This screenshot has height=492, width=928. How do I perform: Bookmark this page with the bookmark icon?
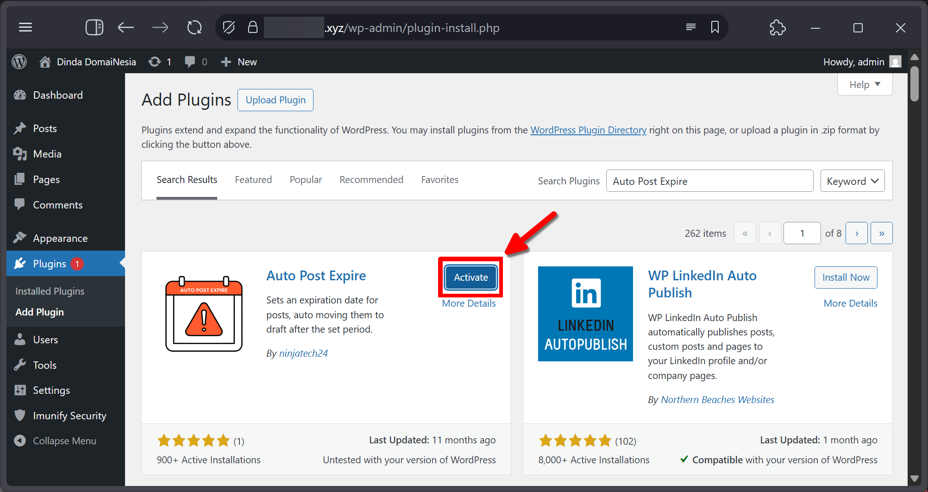click(715, 27)
